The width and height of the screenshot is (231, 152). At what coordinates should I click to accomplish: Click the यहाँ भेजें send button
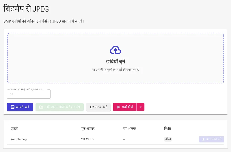[125, 107]
